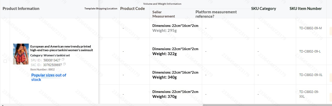Image resolution: width=332 pixels, height=106 pixels.
Task: Click the SKU Category column header
Action: coord(264,9)
